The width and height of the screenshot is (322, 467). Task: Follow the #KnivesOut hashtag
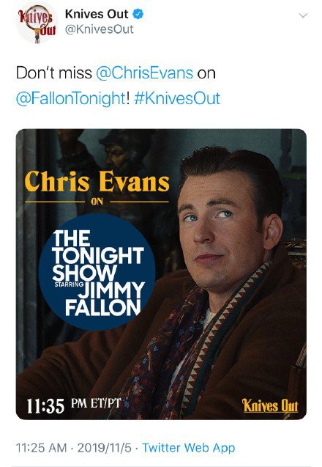(177, 98)
